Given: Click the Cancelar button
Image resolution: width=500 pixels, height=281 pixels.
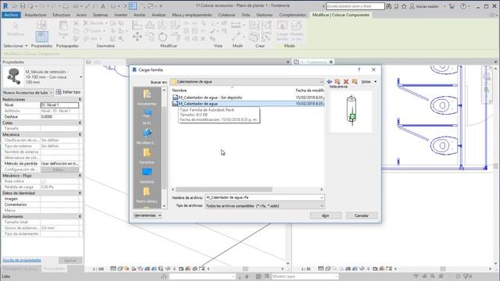Looking at the screenshot, I should pyautogui.click(x=362, y=215).
